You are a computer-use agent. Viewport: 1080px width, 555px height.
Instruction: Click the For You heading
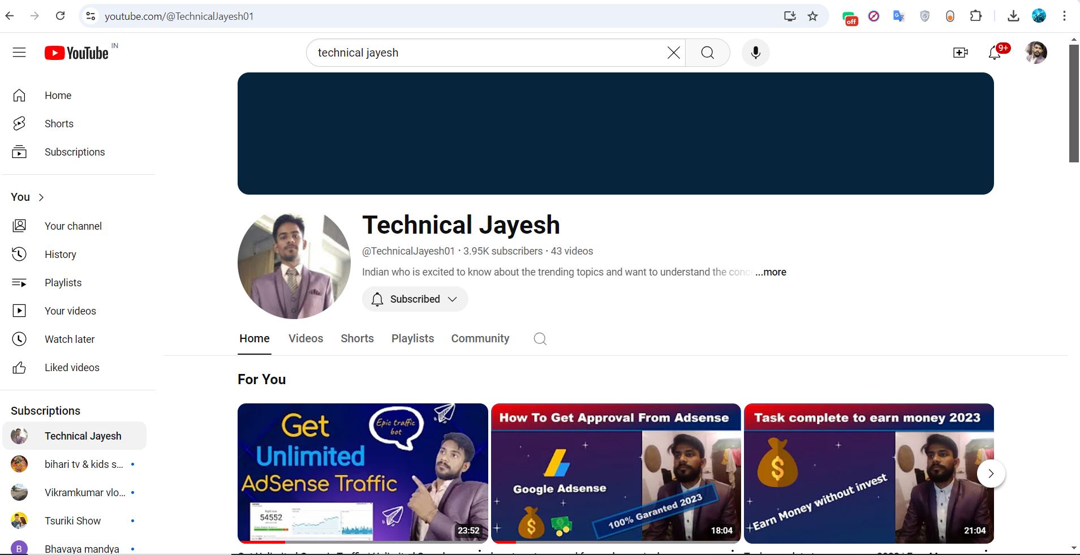click(x=261, y=380)
